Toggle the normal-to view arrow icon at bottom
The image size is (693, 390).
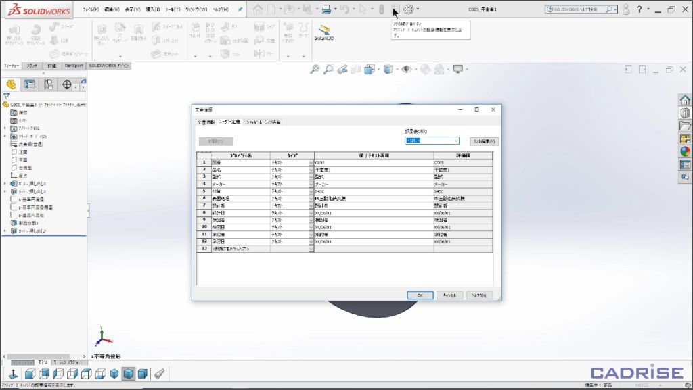click(13, 374)
